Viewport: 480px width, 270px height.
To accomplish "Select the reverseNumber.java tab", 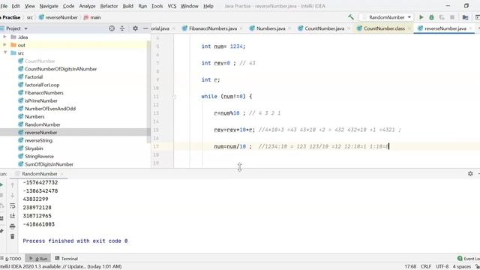I will [x=445, y=28].
